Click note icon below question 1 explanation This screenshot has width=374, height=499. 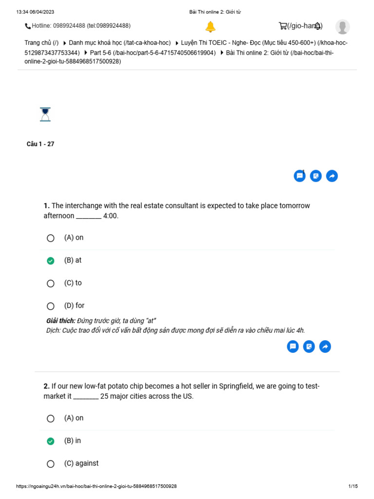(309, 346)
